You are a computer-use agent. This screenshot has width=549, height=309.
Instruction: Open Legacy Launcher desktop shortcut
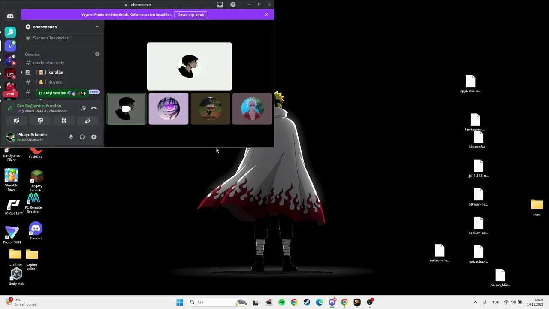pos(37,181)
